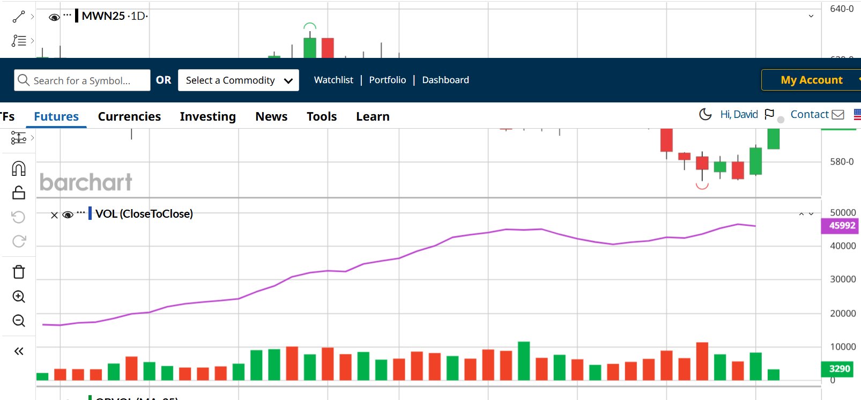
Task: Open the Currencies menu
Action: coord(129,116)
